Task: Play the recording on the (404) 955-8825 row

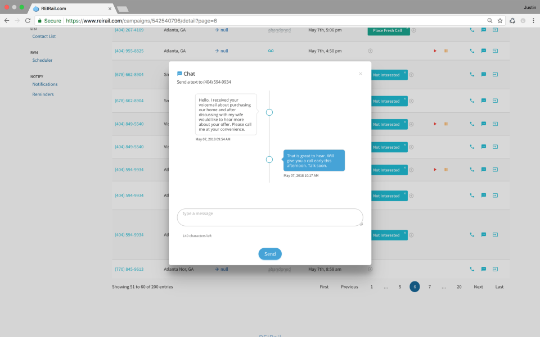Action: point(434,51)
